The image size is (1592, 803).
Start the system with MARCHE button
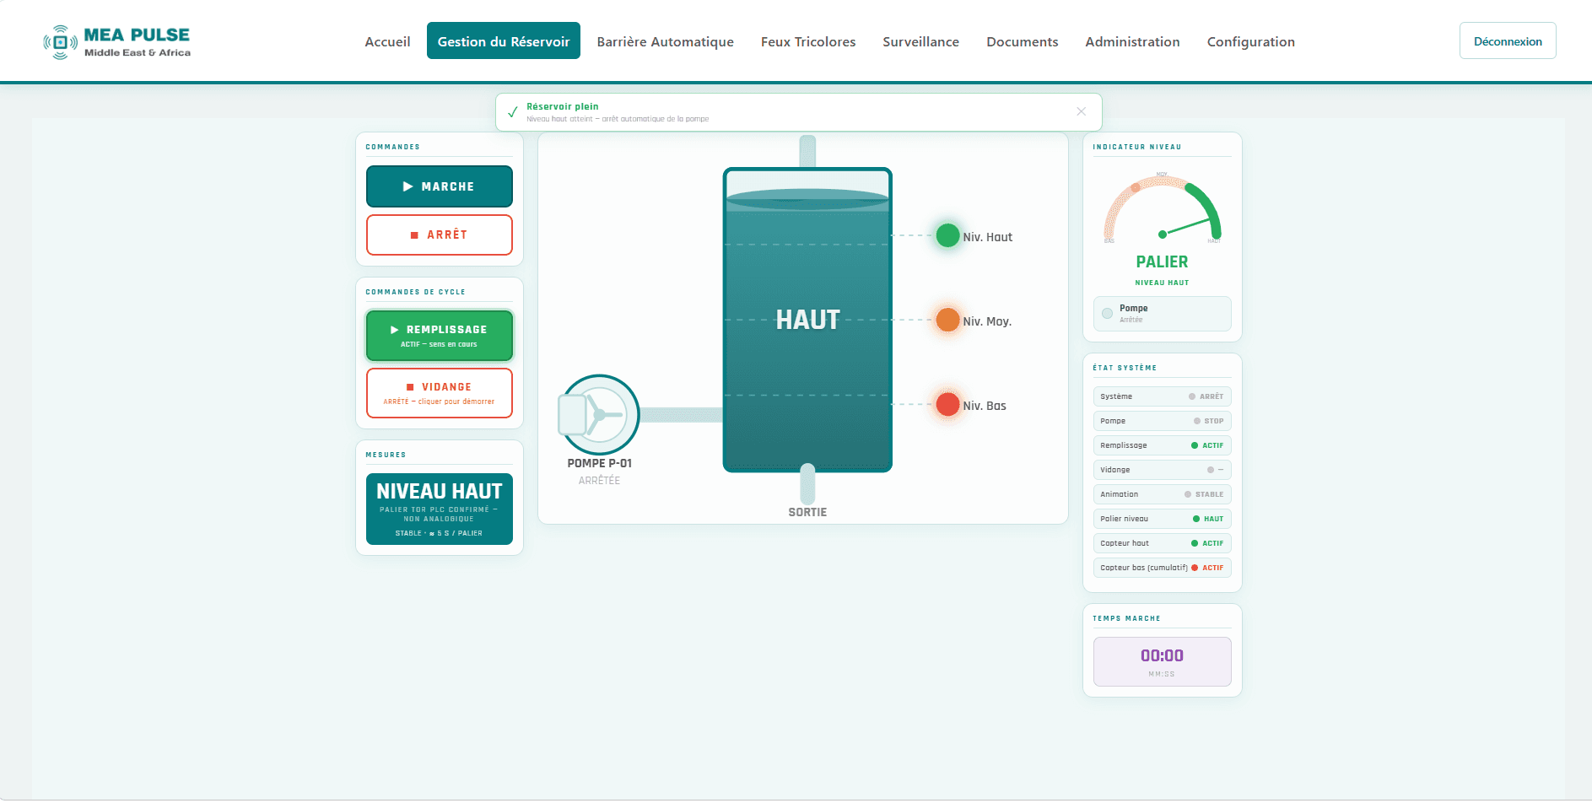(440, 186)
